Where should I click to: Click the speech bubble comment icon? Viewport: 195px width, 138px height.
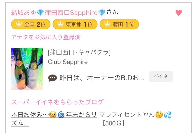click(53, 78)
